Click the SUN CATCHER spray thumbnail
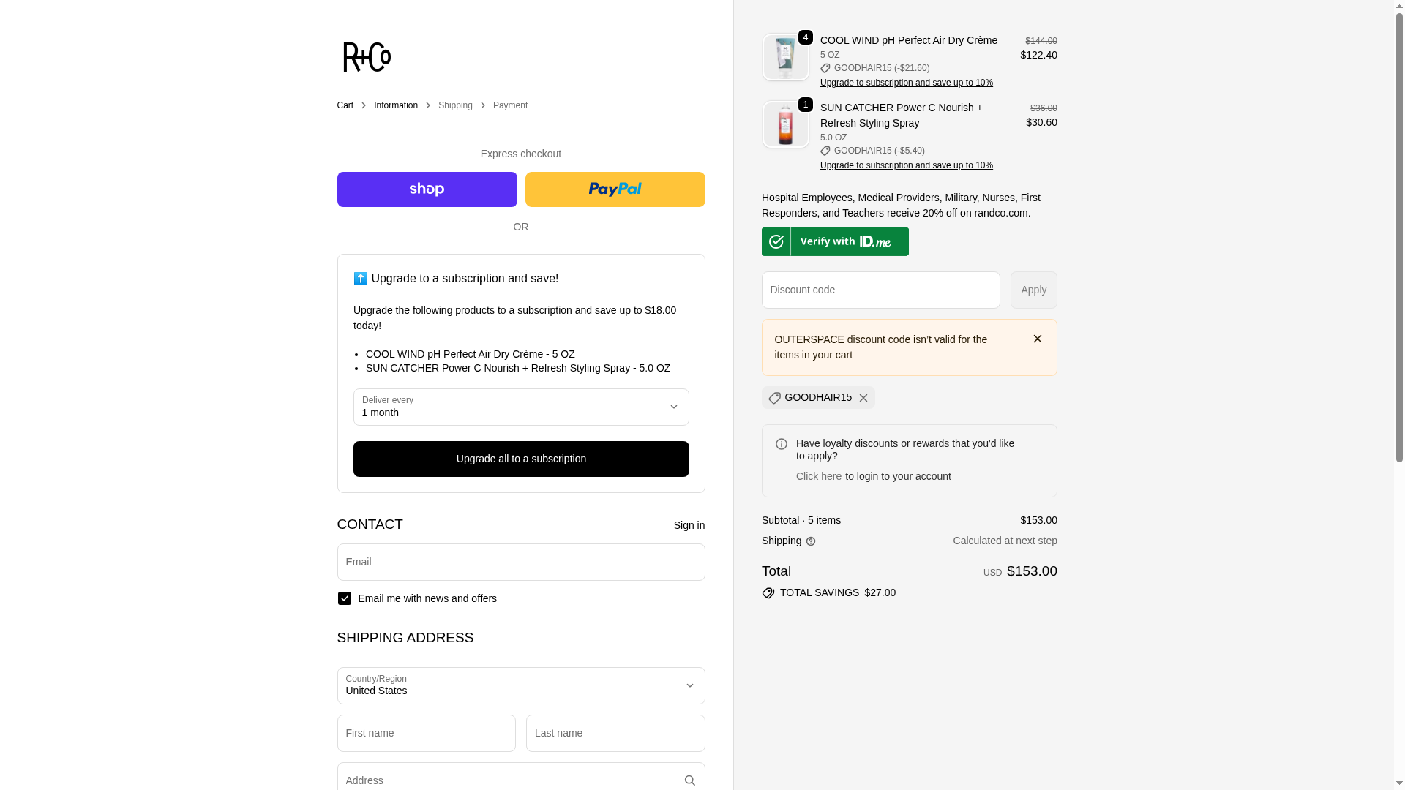 click(x=785, y=124)
